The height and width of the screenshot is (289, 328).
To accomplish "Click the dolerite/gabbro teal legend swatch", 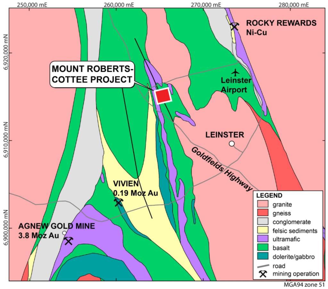I will (264, 257).
